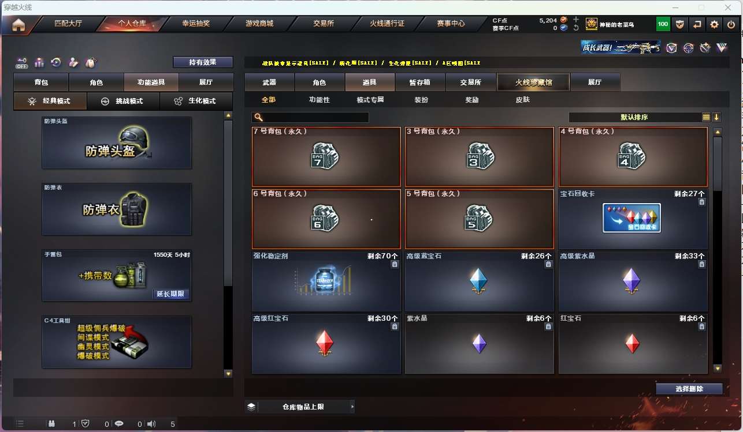Switch to list view icon beside sort box
Viewport: 743px width, 432px height.
pyautogui.click(x=706, y=117)
